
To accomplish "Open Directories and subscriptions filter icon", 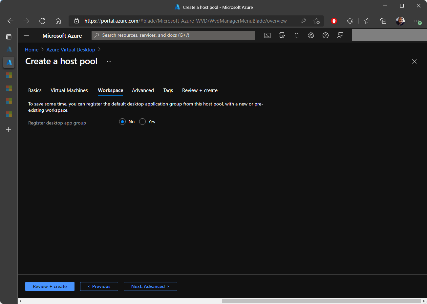I will click(282, 35).
